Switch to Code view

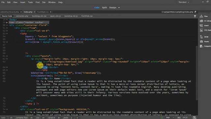tap(97, 8)
